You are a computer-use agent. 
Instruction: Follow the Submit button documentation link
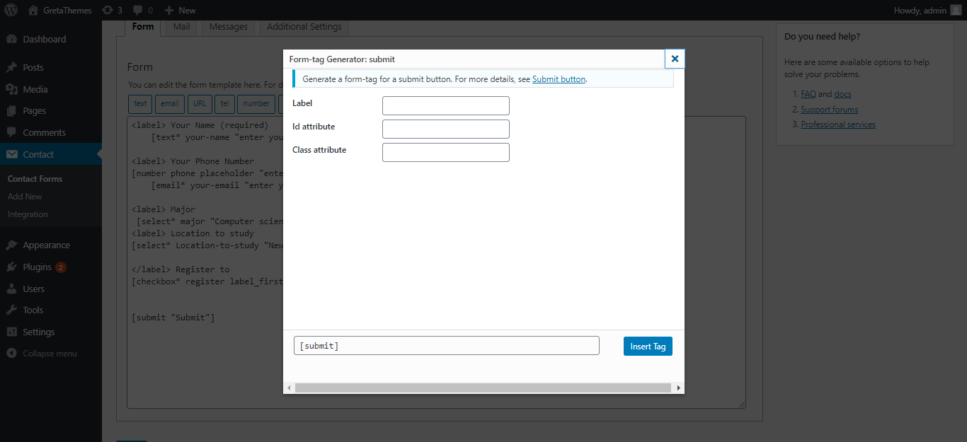click(559, 79)
